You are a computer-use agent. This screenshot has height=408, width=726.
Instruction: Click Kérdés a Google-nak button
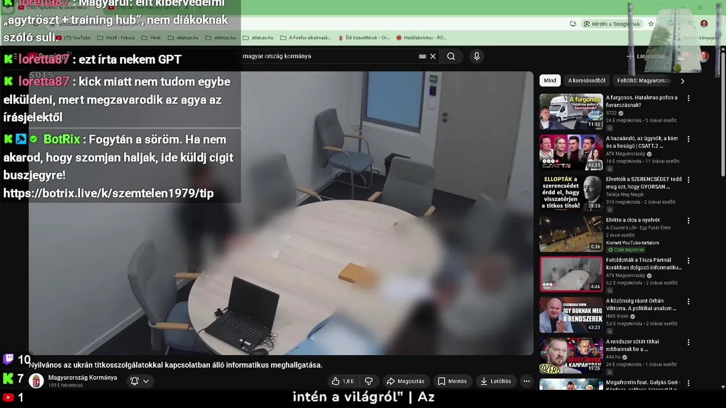pyautogui.click(x=613, y=24)
